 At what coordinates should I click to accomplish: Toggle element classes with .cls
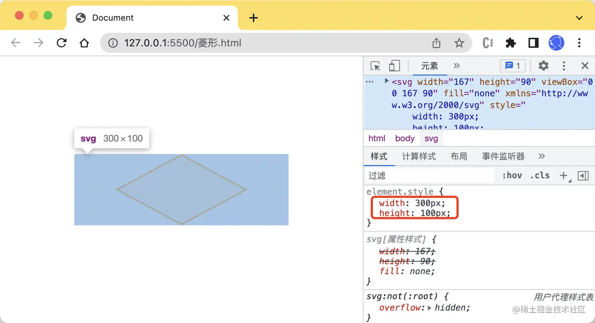[x=540, y=175]
